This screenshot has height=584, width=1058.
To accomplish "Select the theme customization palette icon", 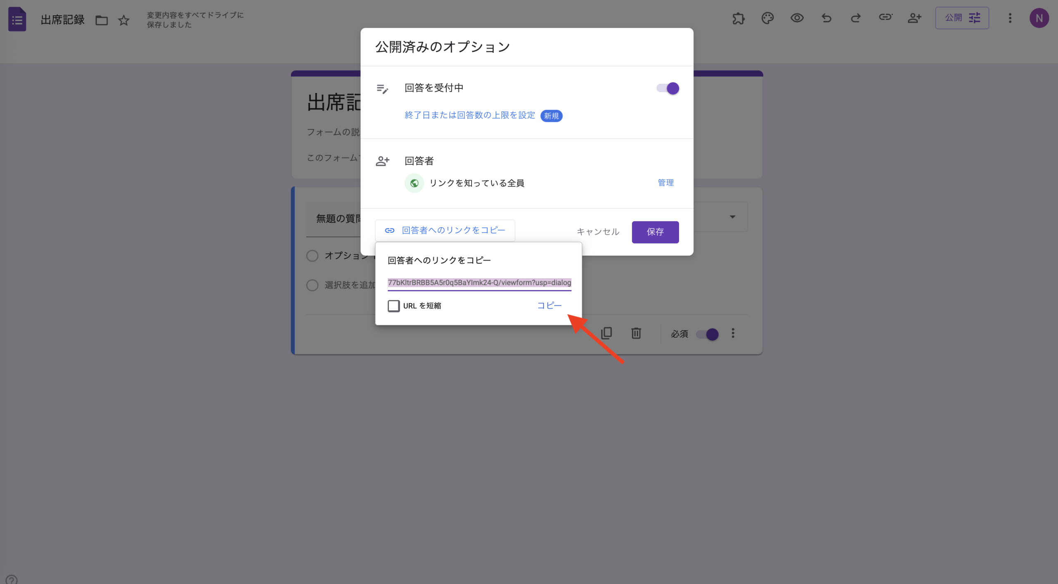I will 768,18.
